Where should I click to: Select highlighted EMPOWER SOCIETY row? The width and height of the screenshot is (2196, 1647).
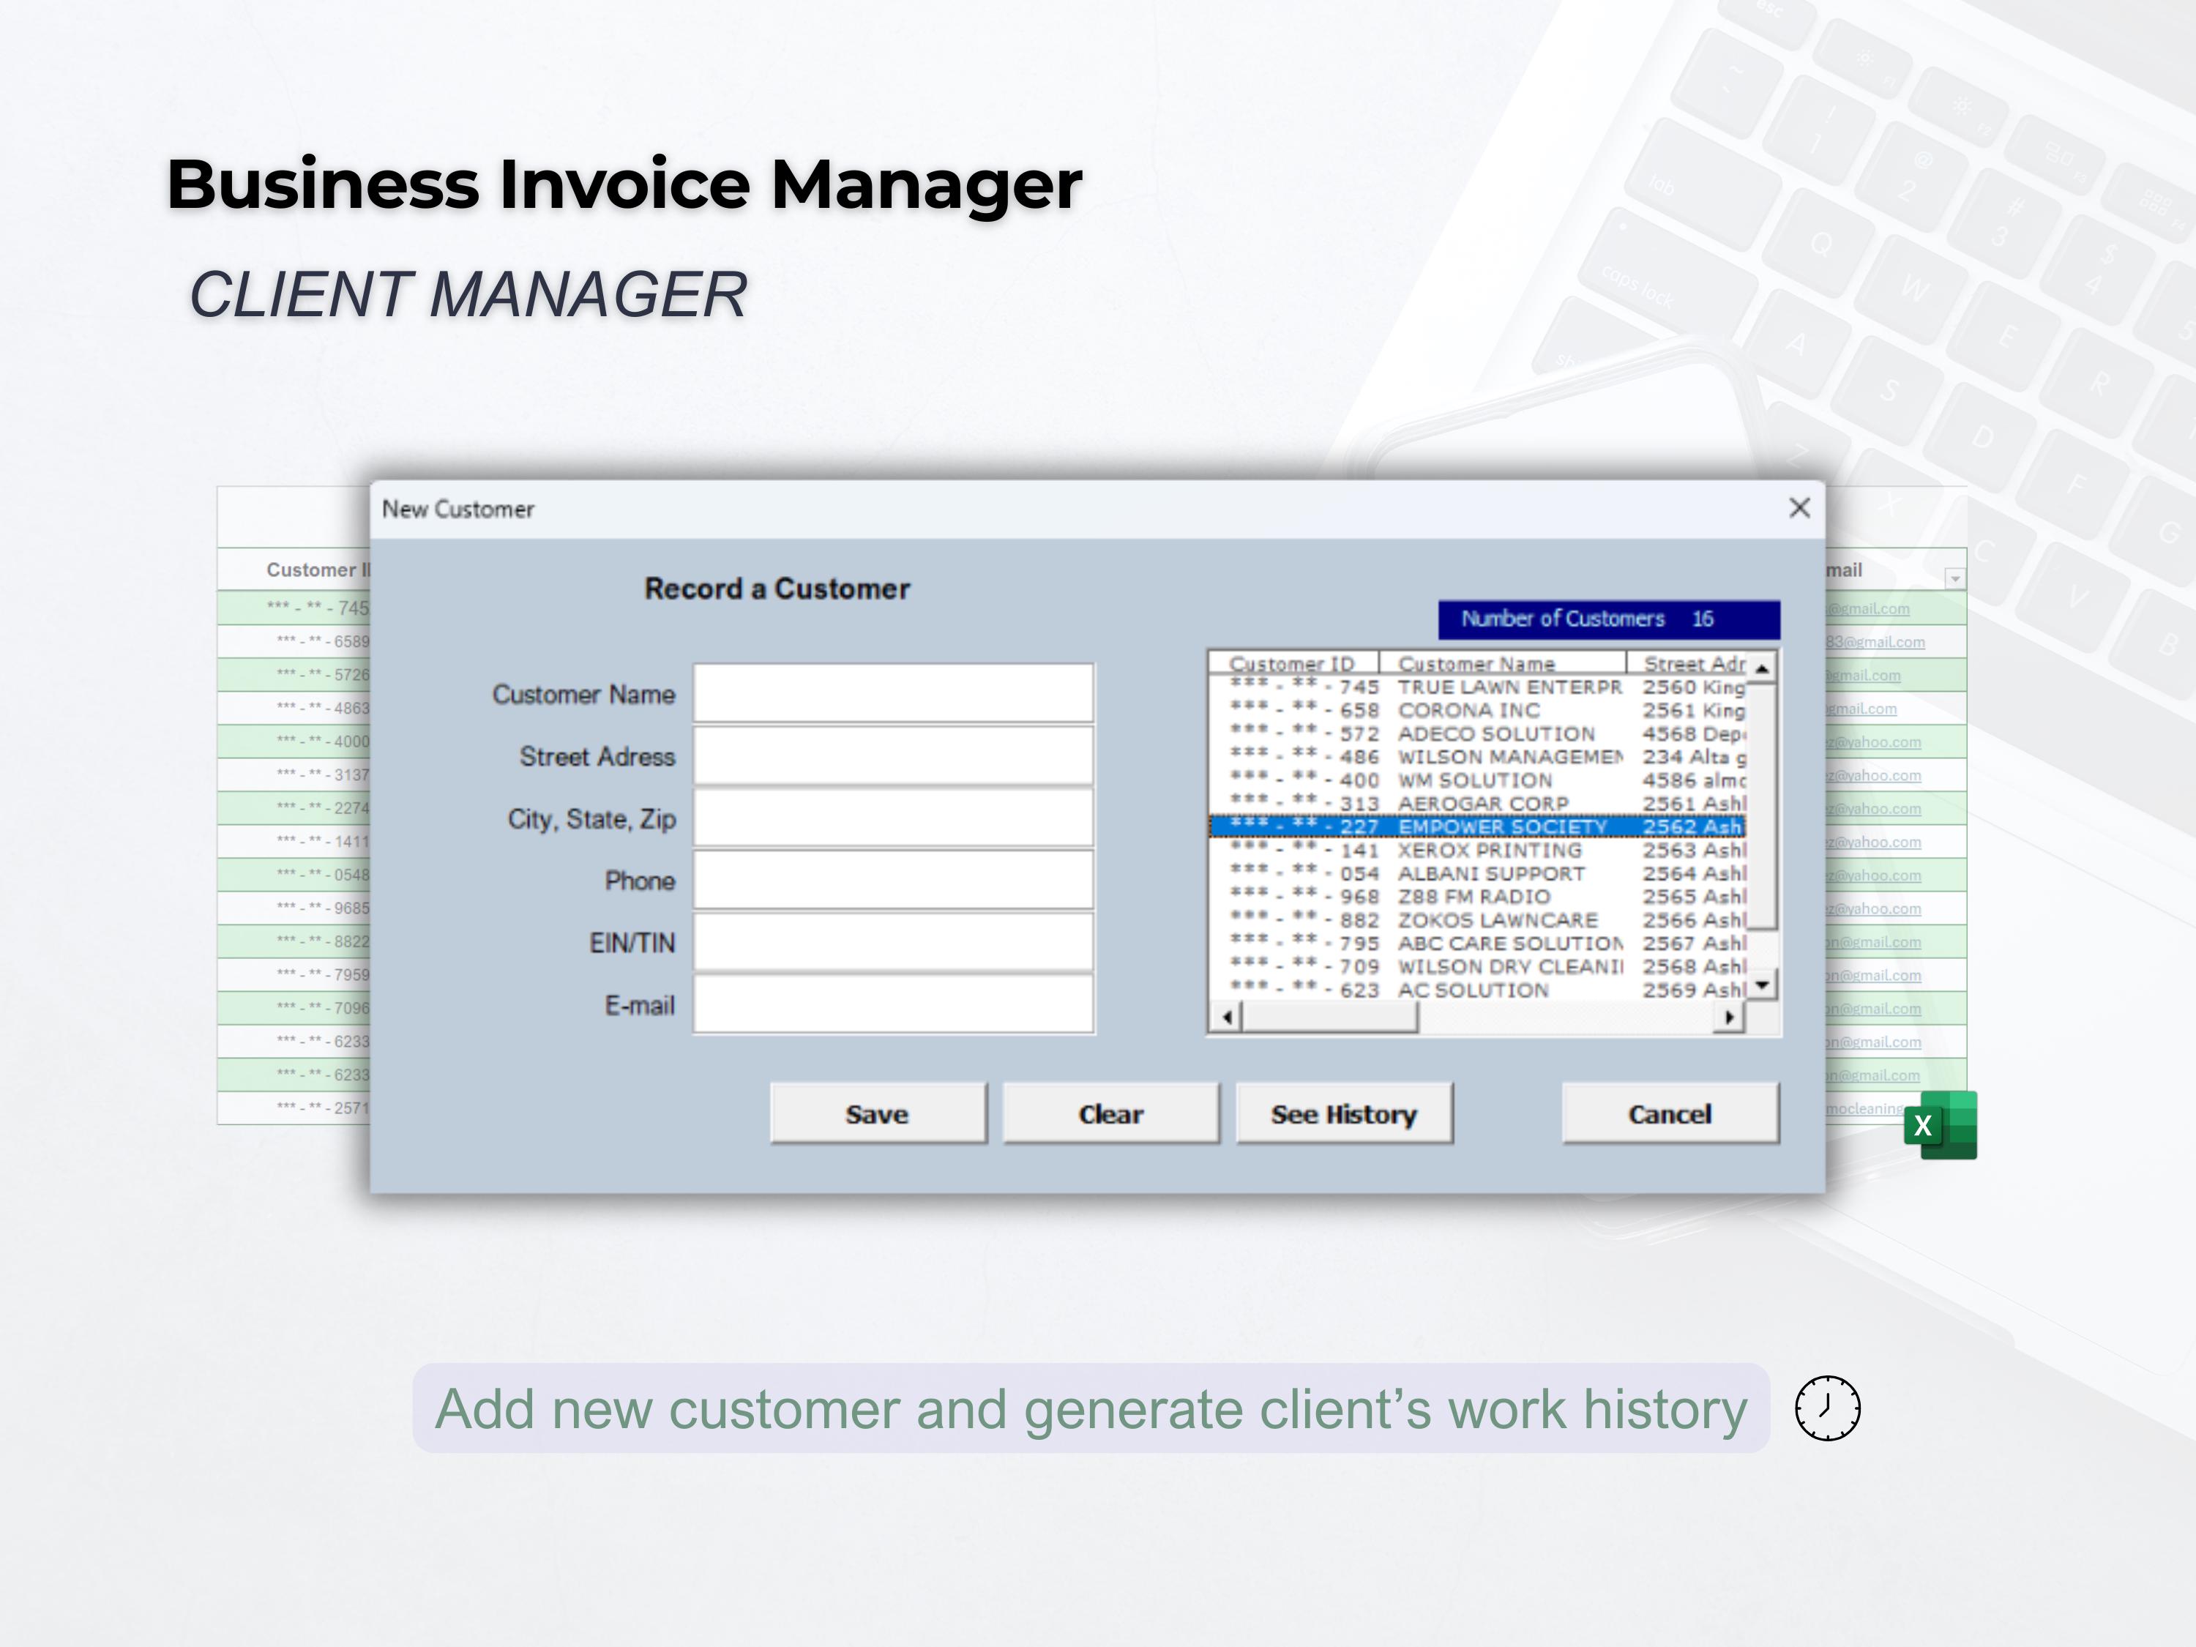(x=1478, y=827)
